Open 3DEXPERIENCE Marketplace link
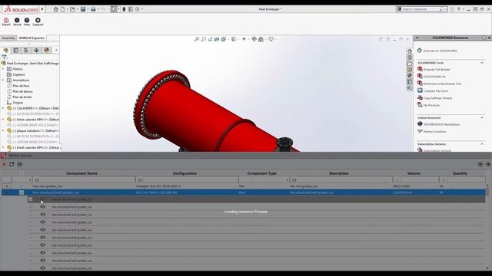The height and width of the screenshot is (276, 492). tap(441, 124)
